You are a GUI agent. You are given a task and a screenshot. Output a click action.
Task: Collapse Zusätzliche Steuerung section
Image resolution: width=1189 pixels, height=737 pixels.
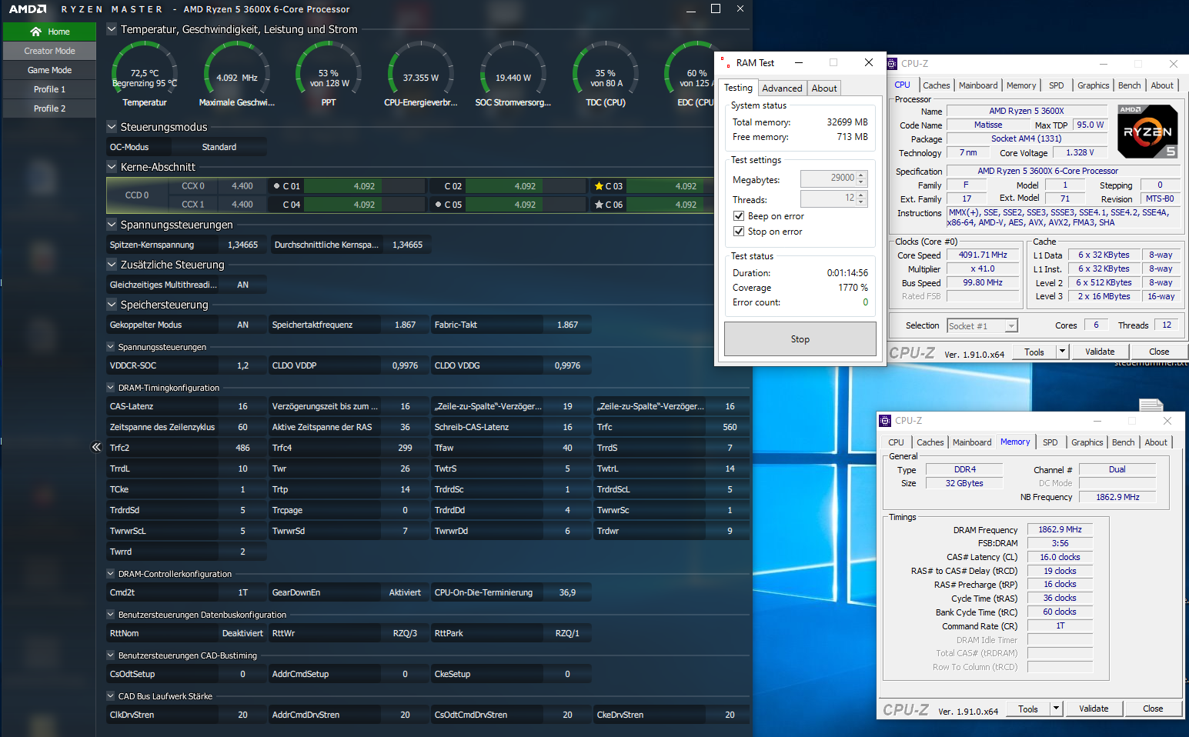(x=112, y=265)
